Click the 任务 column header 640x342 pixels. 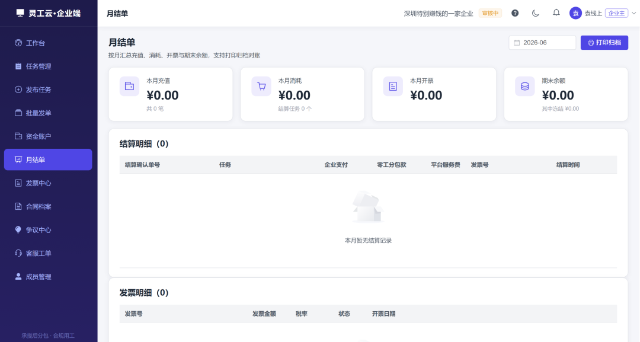(225, 165)
